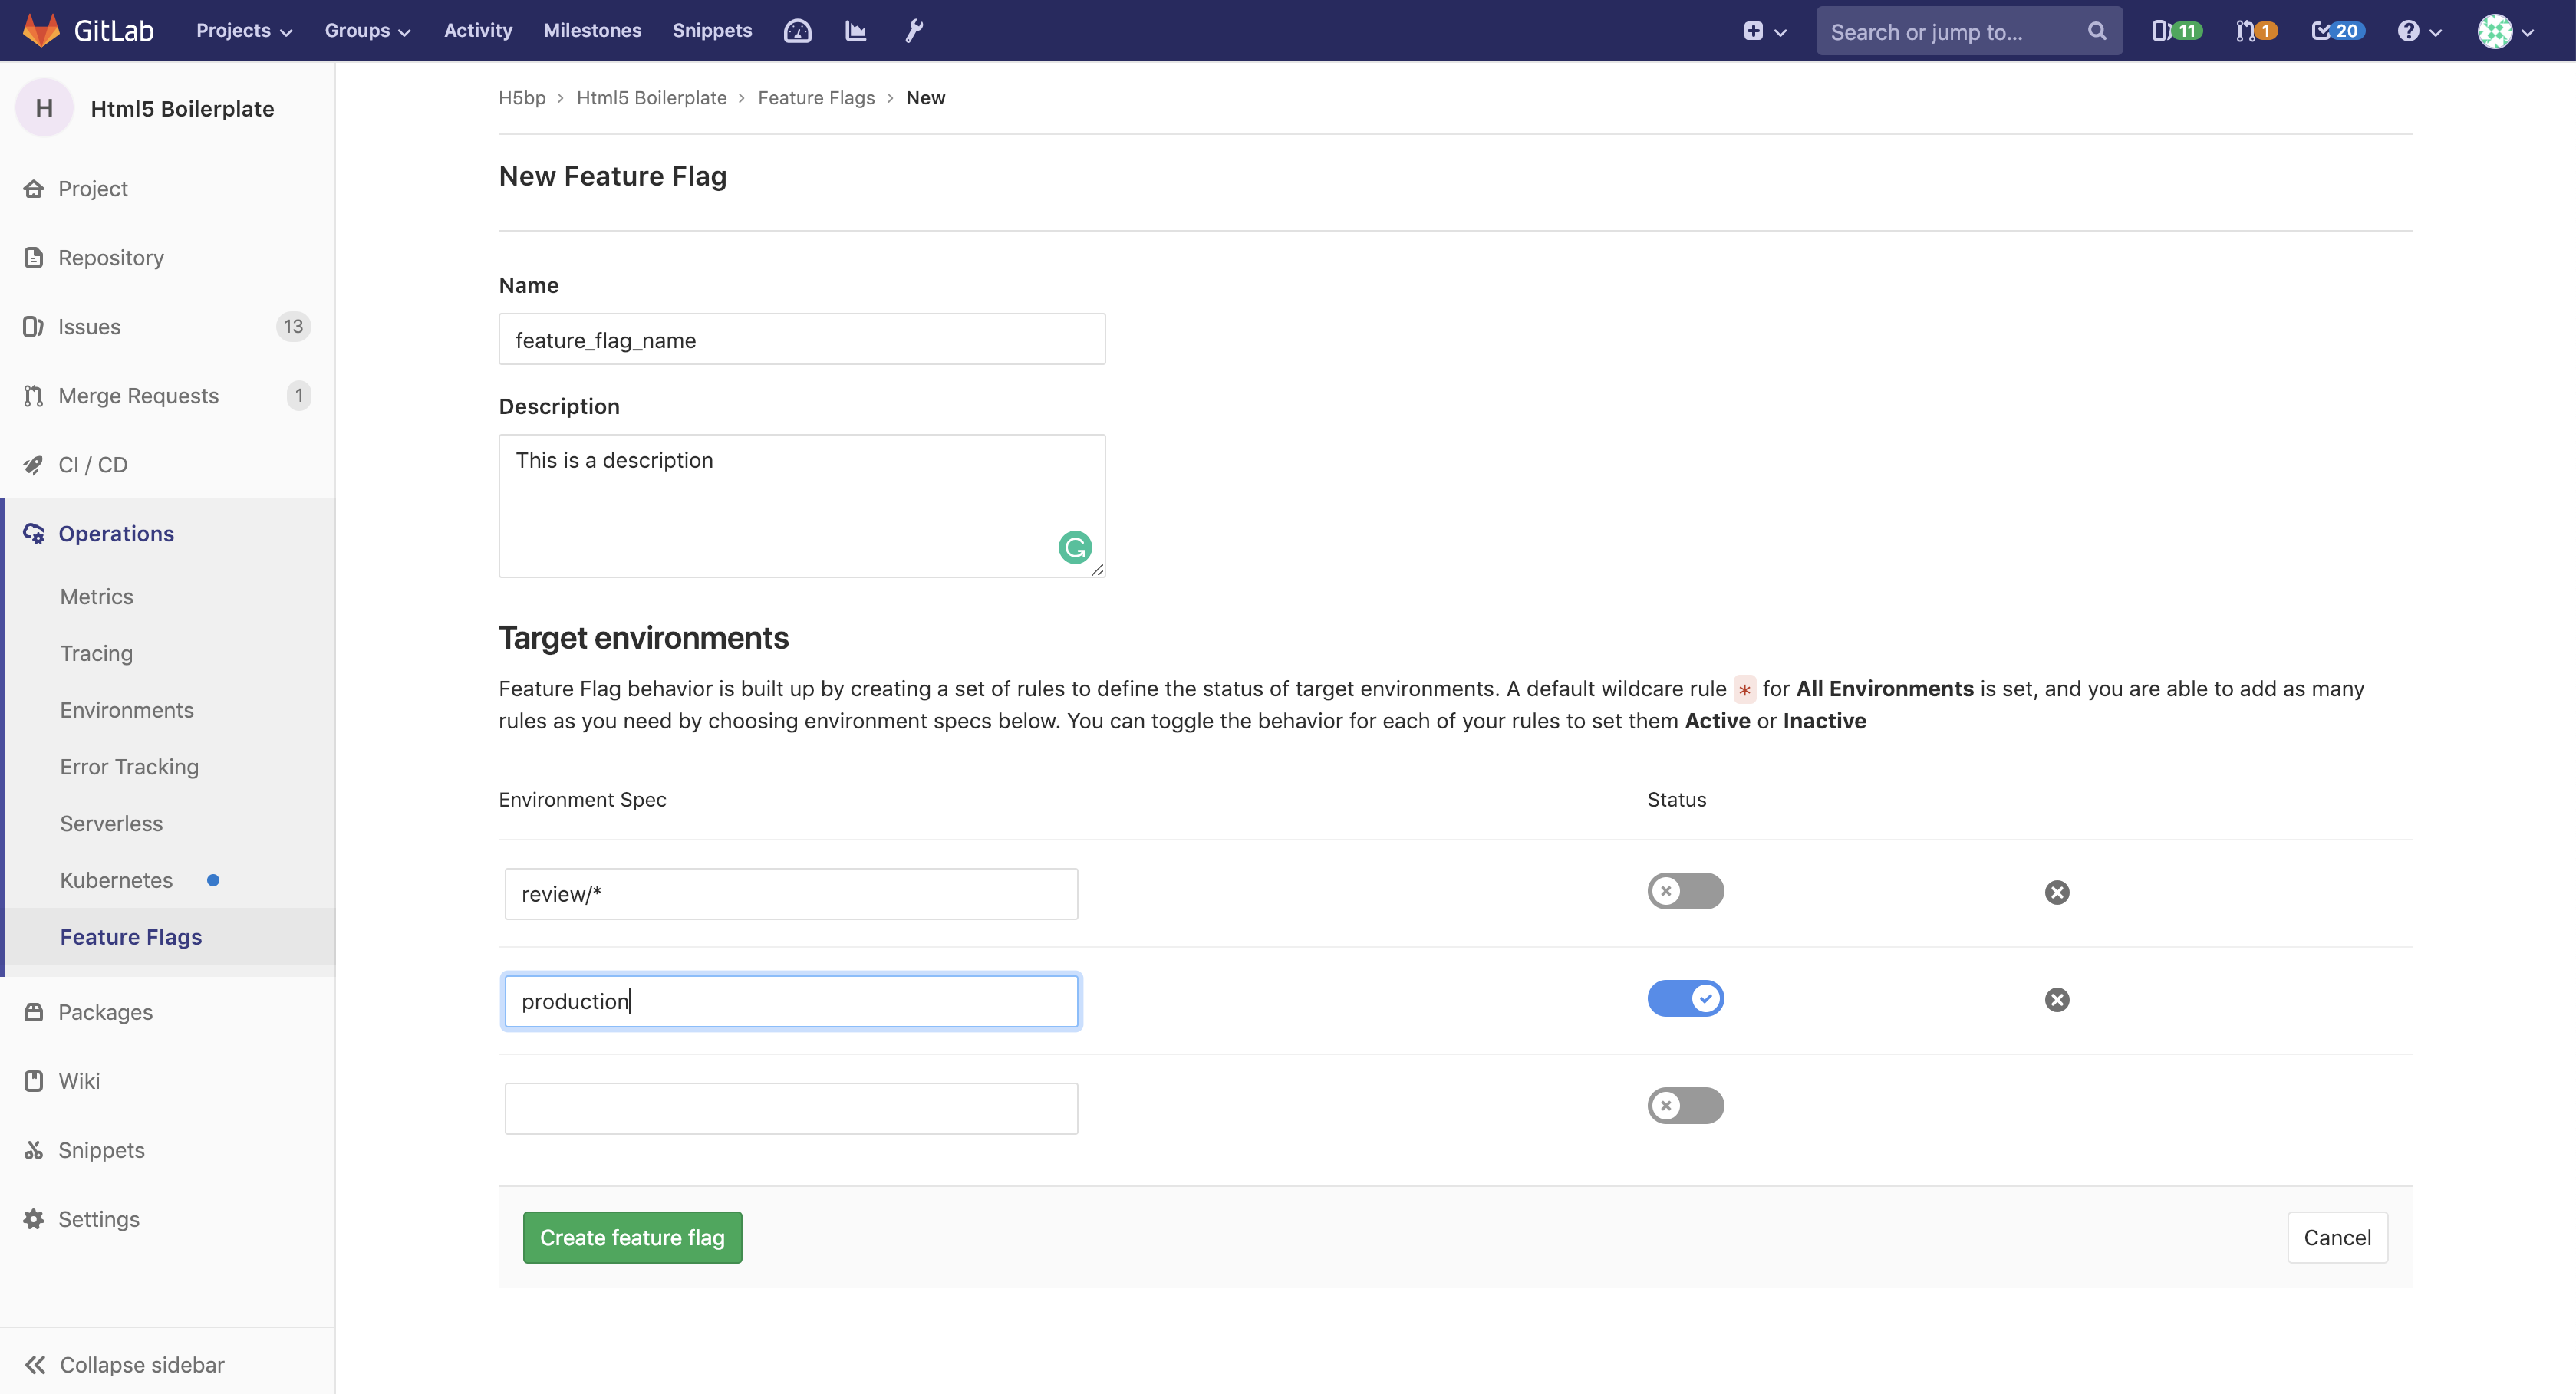Click the Grammarly extension icon
The image size is (2576, 1394).
click(1075, 547)
